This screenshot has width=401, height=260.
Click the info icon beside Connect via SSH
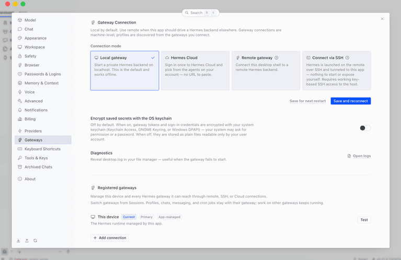pos(347,58)
